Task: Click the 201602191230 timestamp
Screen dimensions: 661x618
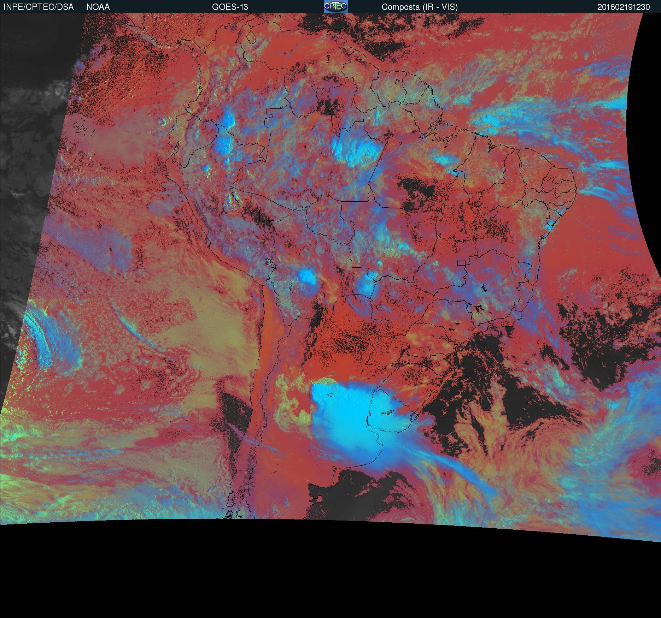Action: coord(624,7)
